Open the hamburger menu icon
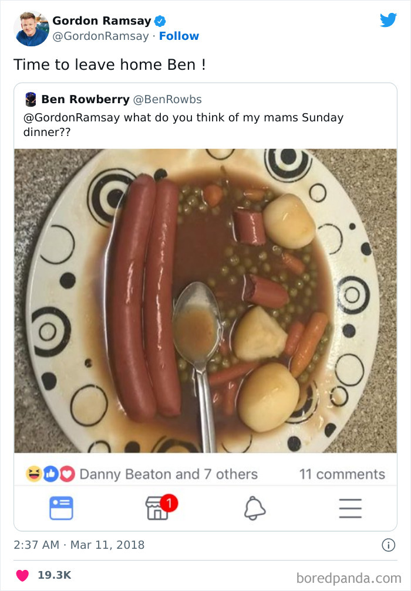Screen dimensions: 411x591 (x=351, y=508)
